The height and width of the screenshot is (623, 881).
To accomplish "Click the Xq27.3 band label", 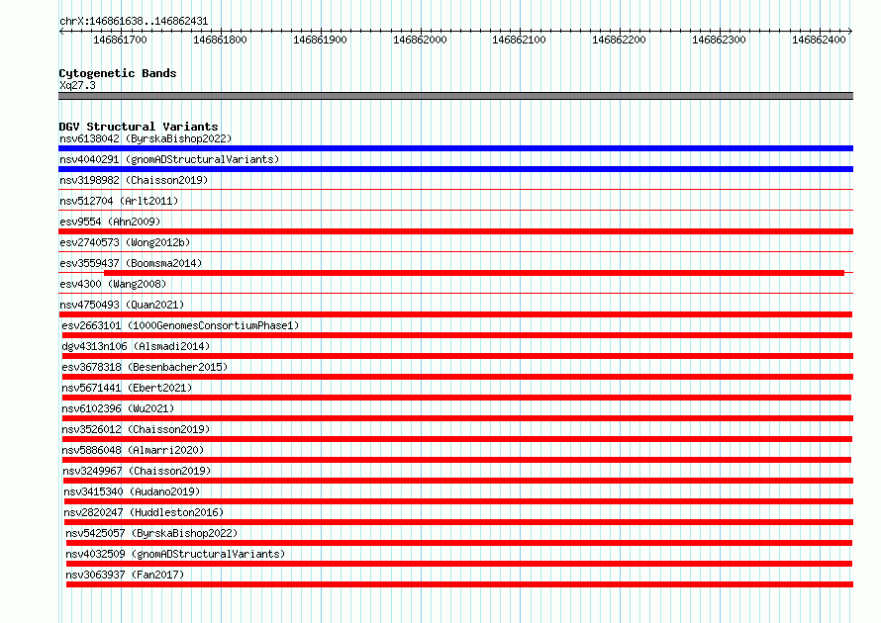I will coord(77,85).
